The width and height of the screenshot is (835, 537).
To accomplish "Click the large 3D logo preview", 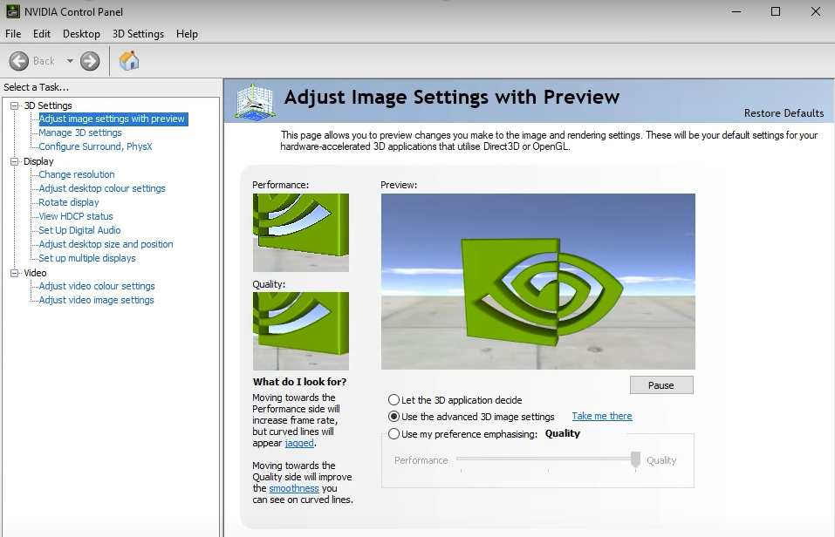I will click(537, 282).
